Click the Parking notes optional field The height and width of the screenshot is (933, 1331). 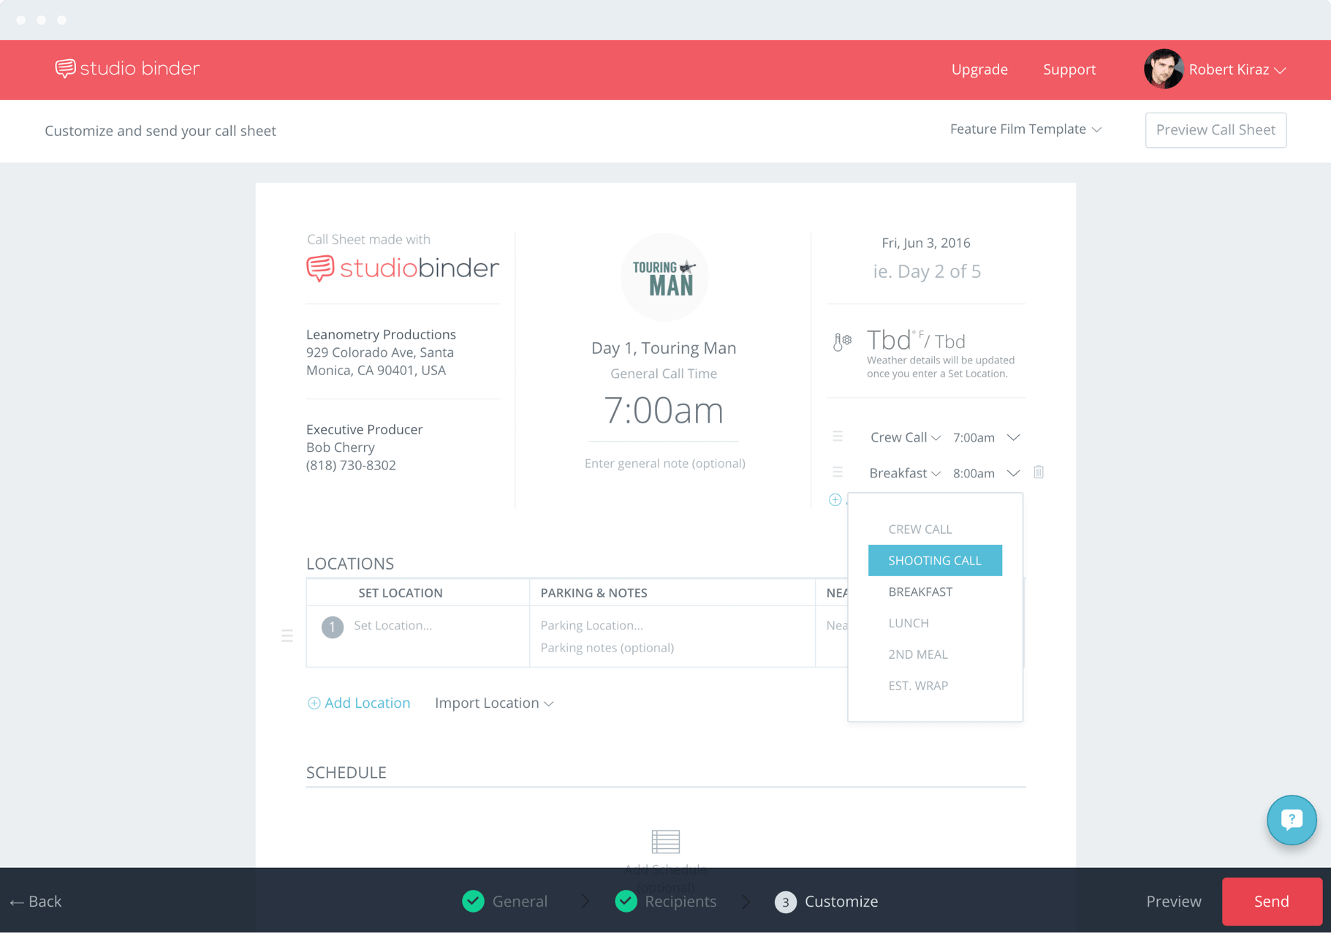607,648
